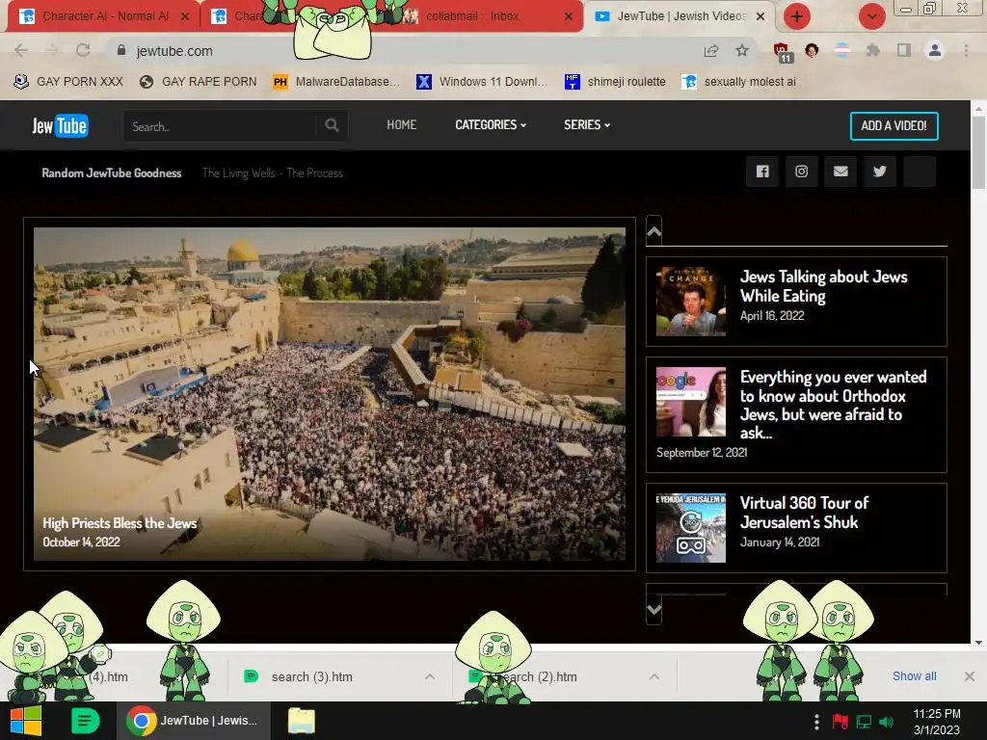Reload the jewtube.com page
987x740 pixels.
(x=83, y=50)
